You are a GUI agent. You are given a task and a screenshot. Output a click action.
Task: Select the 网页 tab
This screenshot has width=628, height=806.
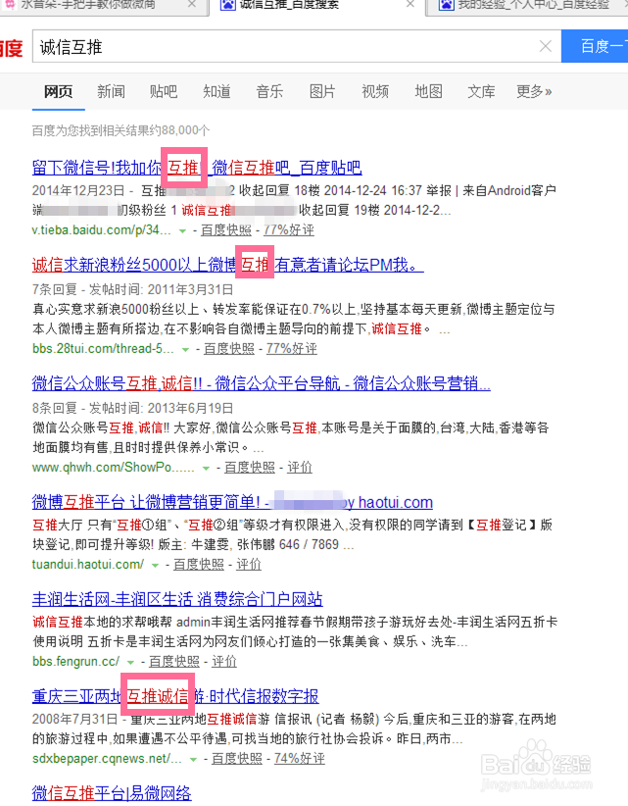pyautogui.click(x=58, y=91)
